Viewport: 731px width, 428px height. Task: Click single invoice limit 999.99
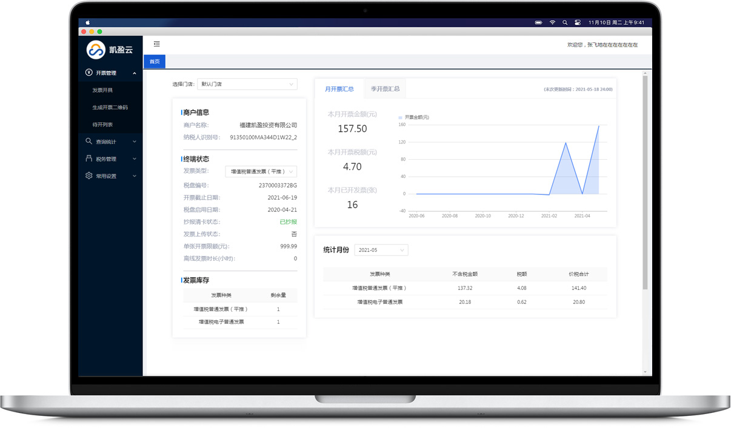coord(289,246)
